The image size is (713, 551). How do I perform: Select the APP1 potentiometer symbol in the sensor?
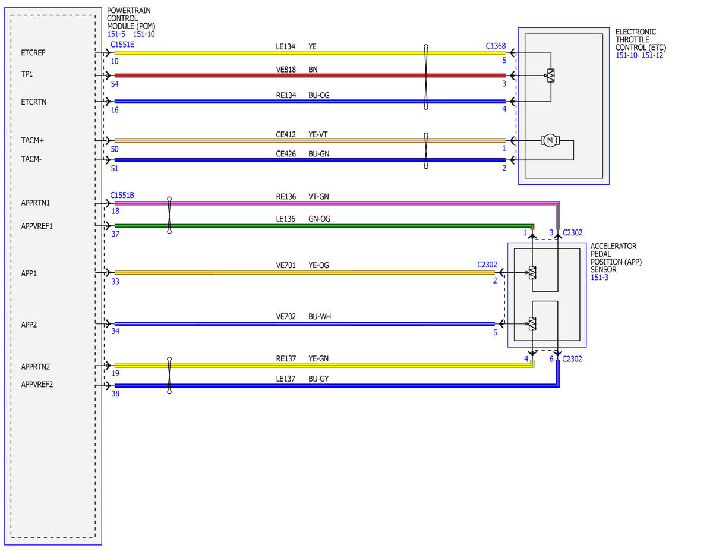click(532, 272)
